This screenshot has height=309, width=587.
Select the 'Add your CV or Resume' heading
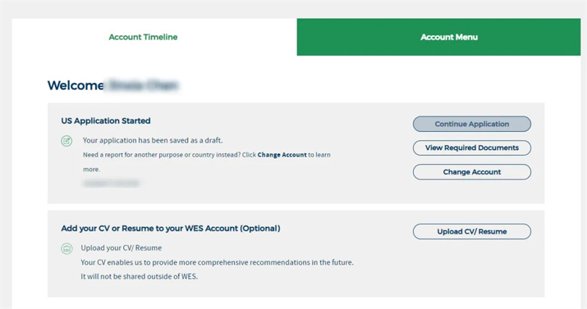(x=170, y=228)
